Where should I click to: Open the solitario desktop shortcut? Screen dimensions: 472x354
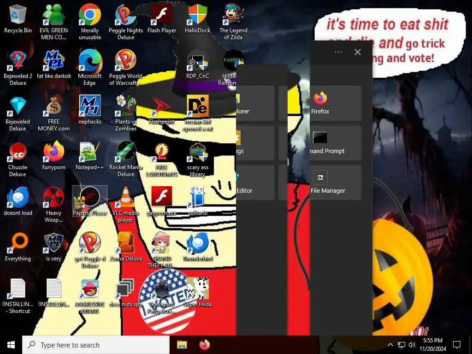197,201
